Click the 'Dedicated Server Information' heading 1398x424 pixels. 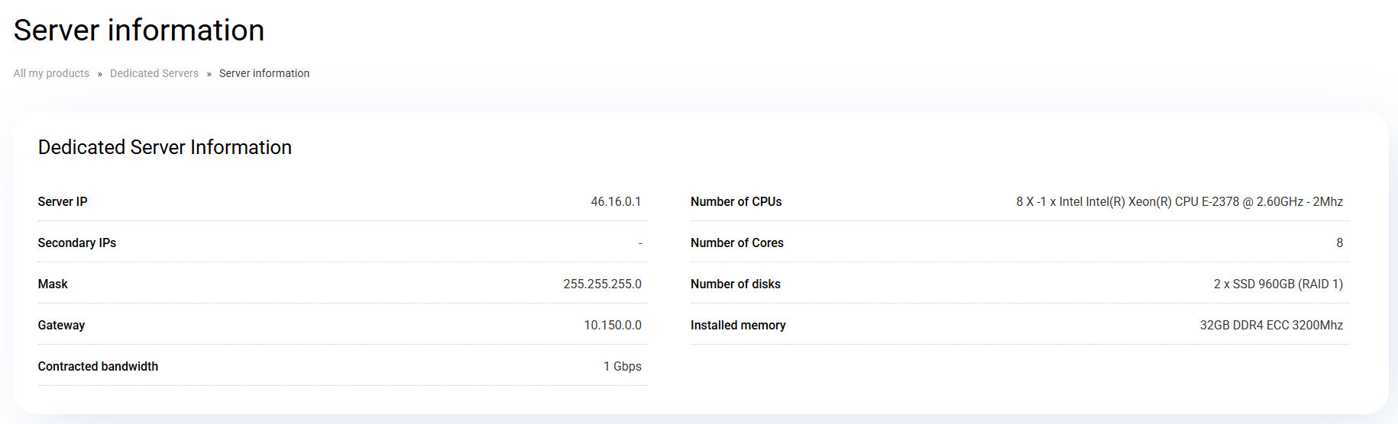165,147
